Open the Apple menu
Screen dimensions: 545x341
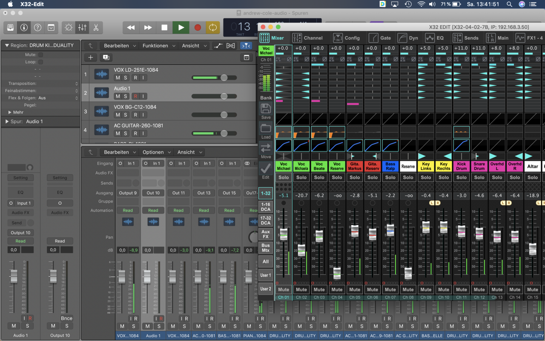pyautogui.click(x=10, y=4)
